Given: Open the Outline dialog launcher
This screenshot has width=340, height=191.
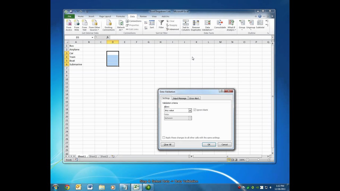Looking at the screenshot, I should (x=268, y=33).
